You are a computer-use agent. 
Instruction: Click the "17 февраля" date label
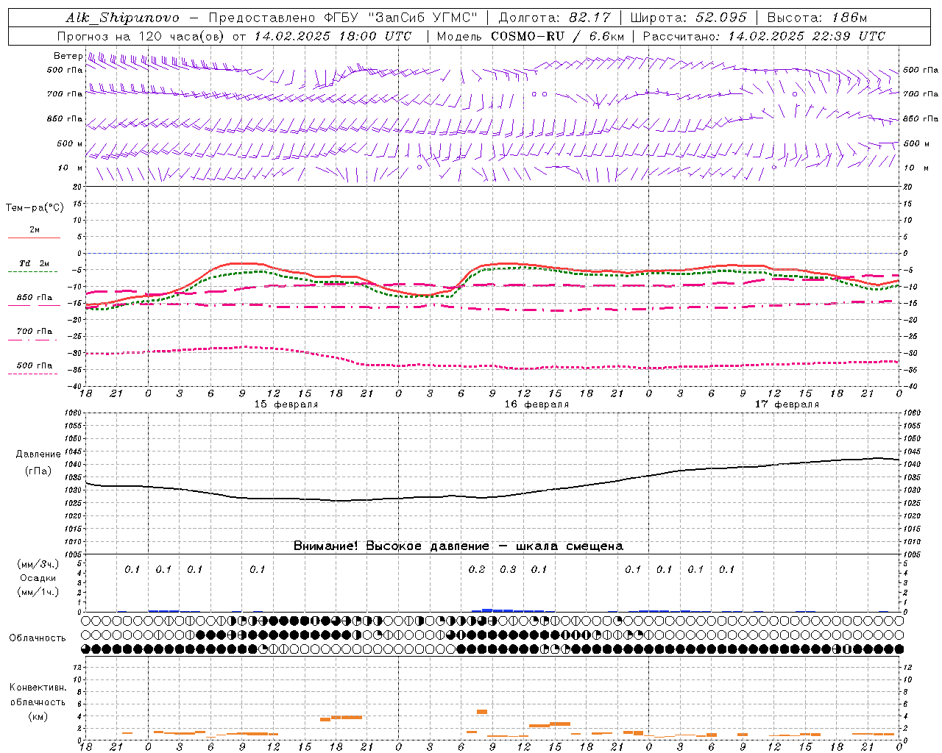pyautogui.click(x=787, y=404)
